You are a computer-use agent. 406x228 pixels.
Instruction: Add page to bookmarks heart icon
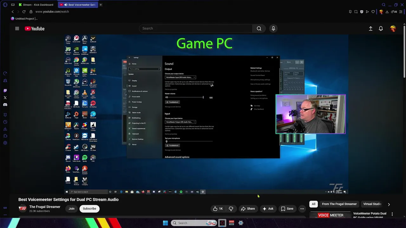(x=373, y=12)
